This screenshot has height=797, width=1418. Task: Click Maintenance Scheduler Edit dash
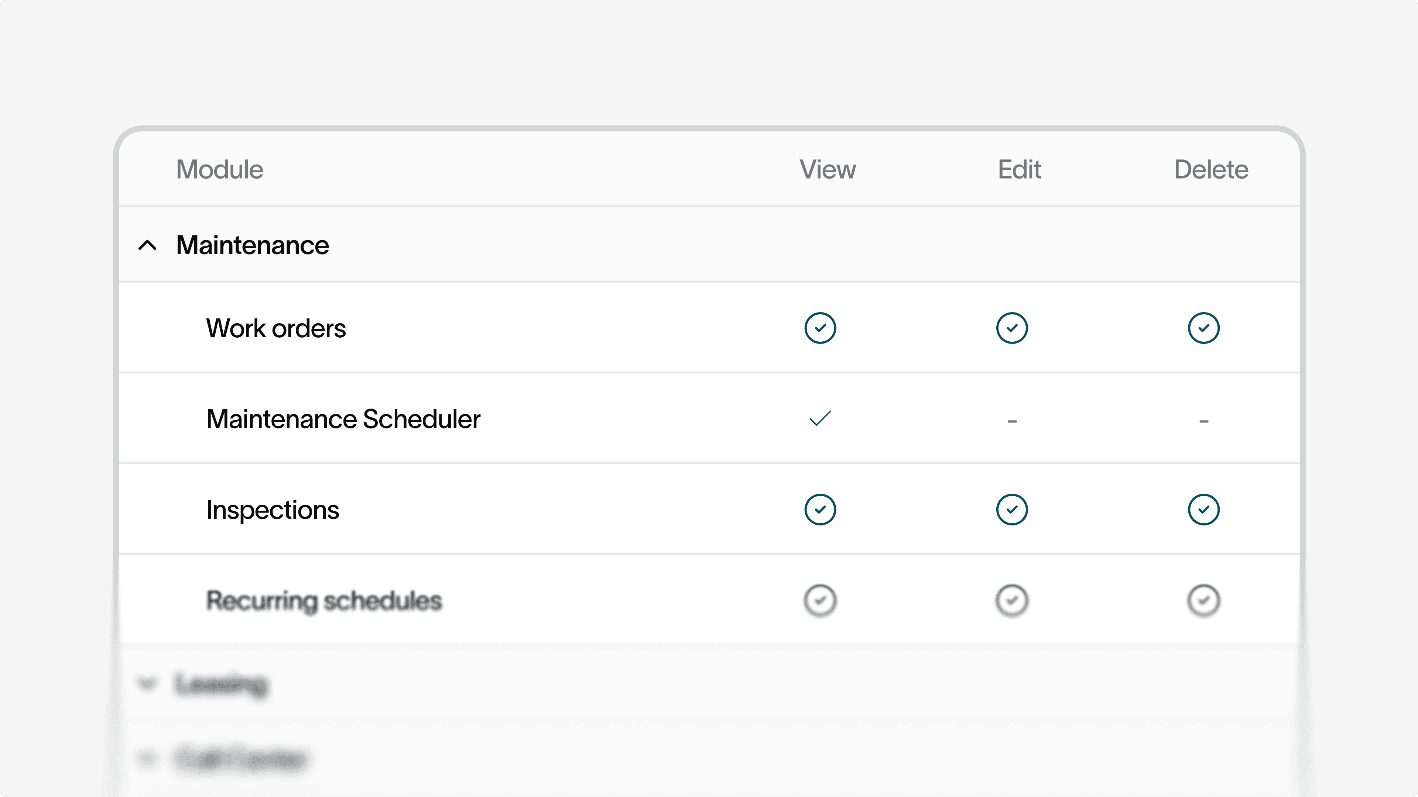pos(1012,421)
